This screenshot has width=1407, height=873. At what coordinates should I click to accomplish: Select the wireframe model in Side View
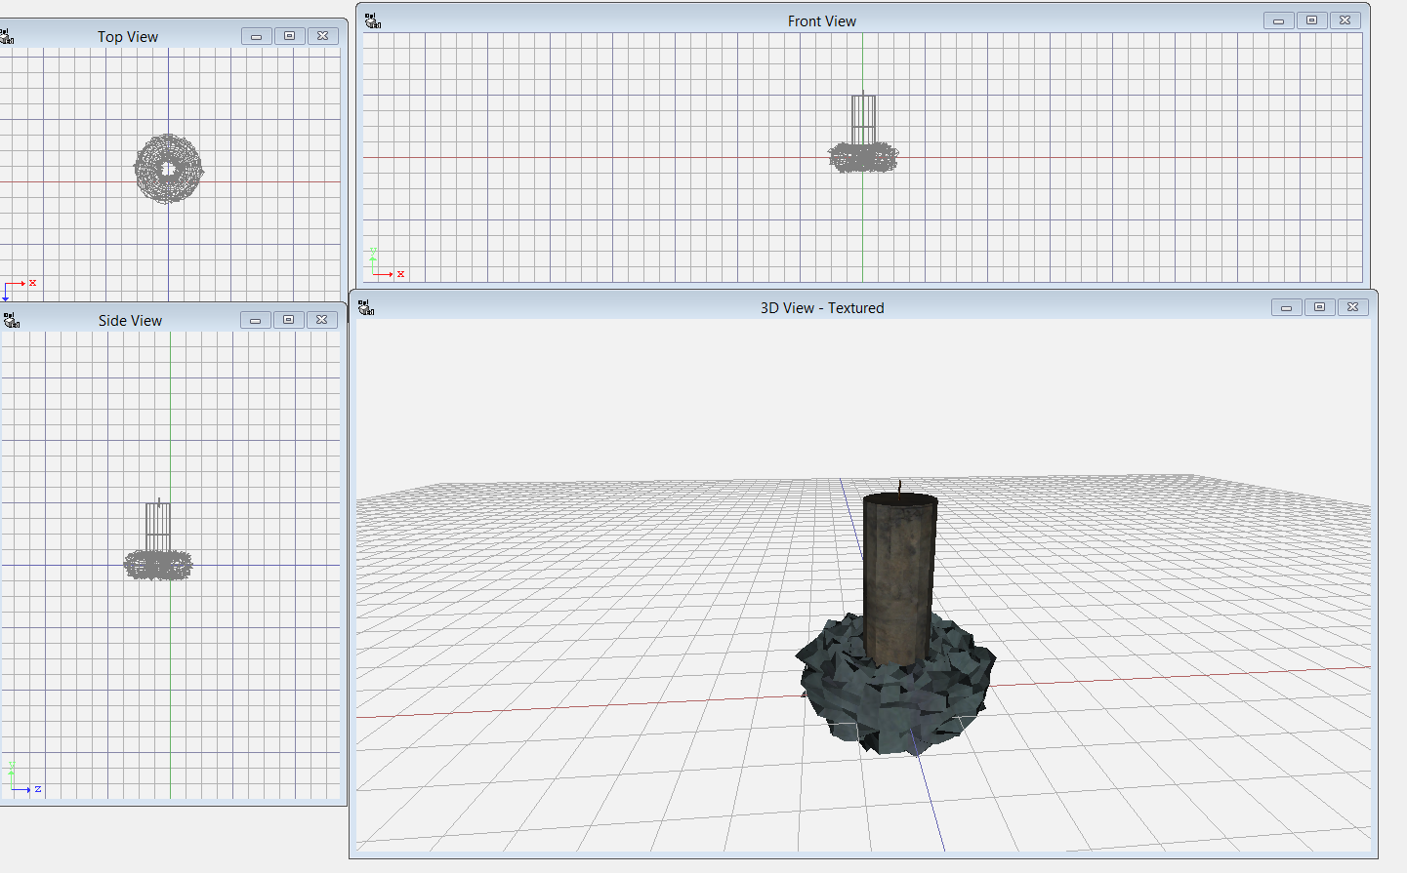[x=158, y=540]
